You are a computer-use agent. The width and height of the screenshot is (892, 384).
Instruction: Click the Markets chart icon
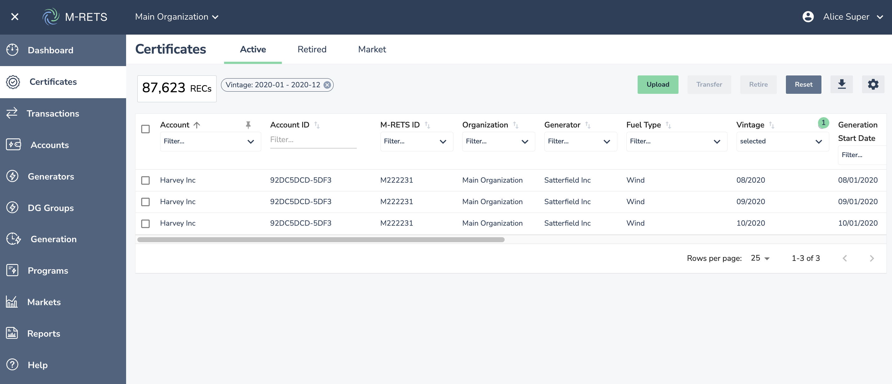coord(12,302)
